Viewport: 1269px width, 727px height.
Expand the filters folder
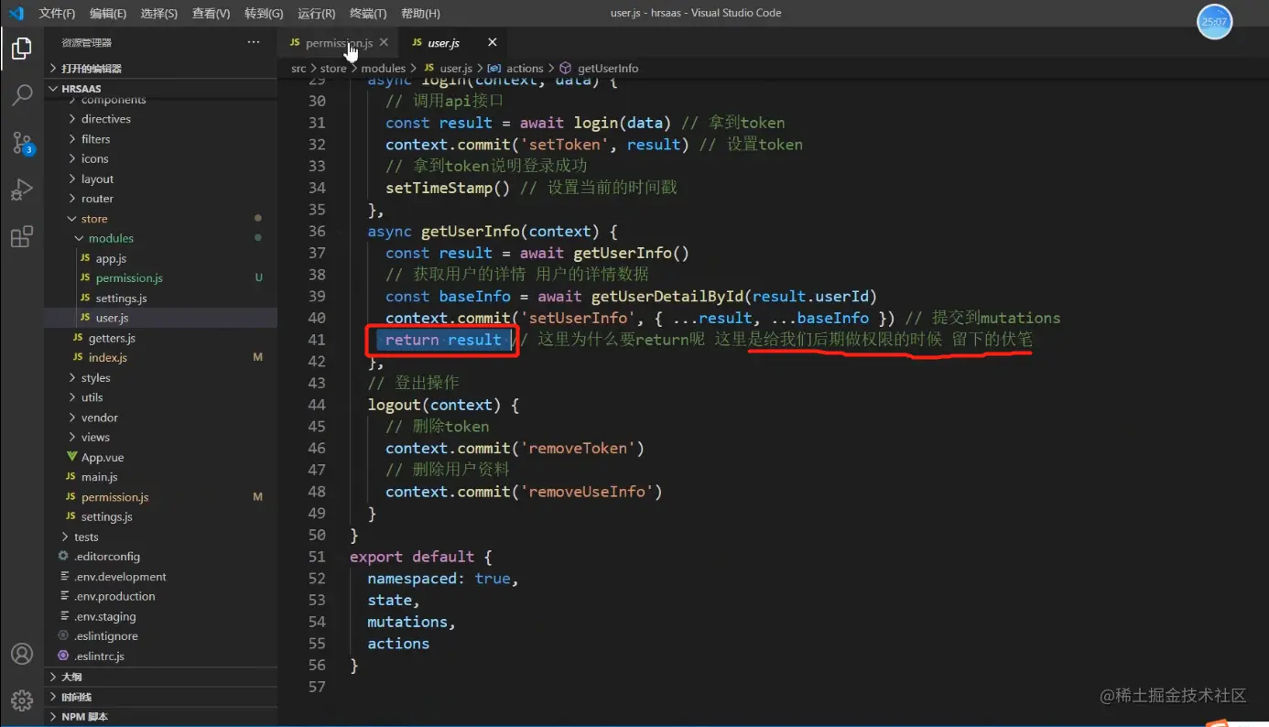161,139
